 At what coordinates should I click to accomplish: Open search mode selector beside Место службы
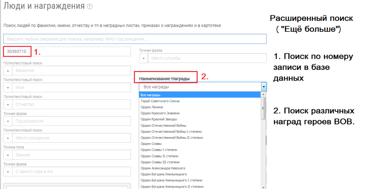pyautogui.click(x=143, y=58)
